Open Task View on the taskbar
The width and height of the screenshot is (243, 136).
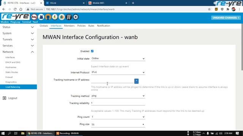click(16, 133)
